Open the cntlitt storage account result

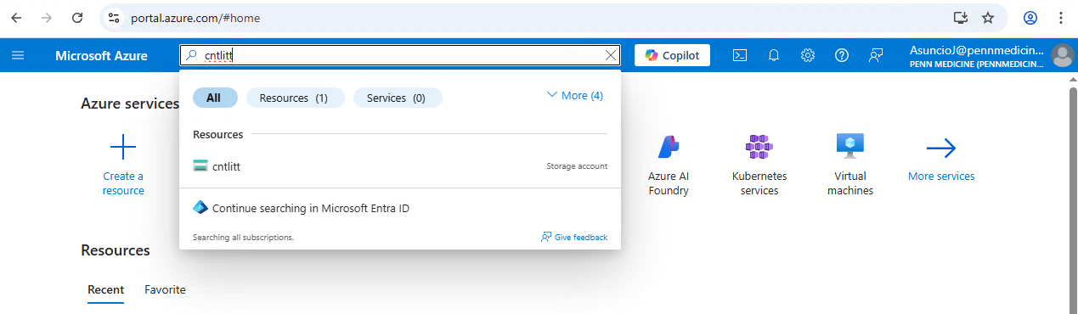(400, 166)
